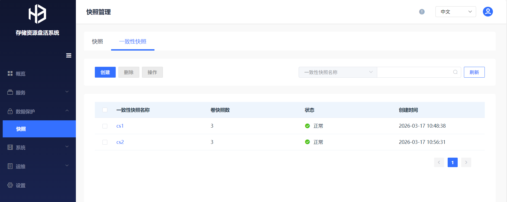Toggle the select-all header checkbox

pyautogui.click(x=105, y=110)
